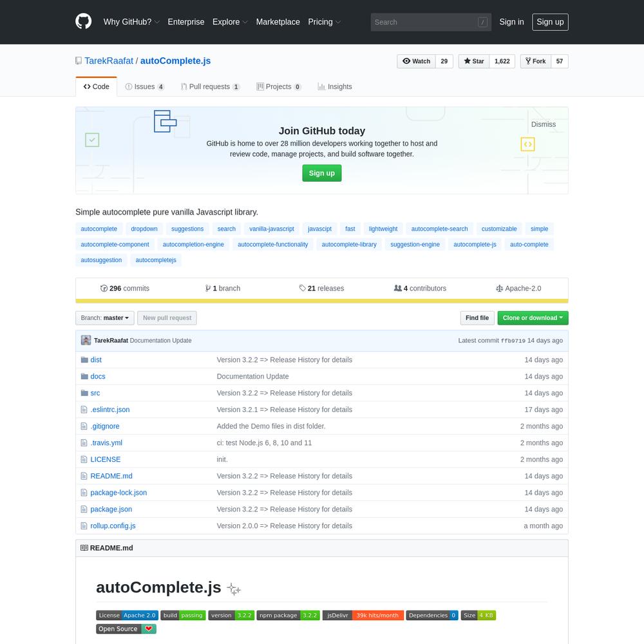Click the docs folder icon

[84, 376]
